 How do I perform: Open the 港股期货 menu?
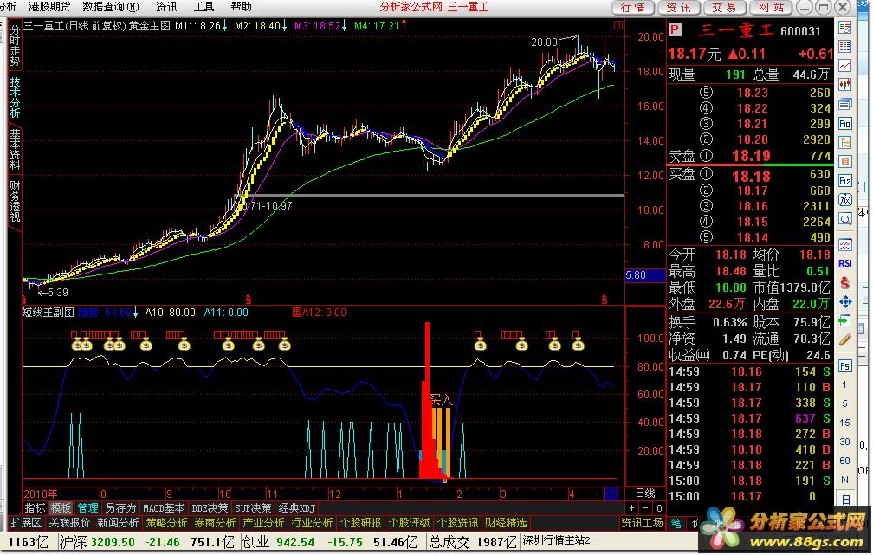[x=49, y=7]
